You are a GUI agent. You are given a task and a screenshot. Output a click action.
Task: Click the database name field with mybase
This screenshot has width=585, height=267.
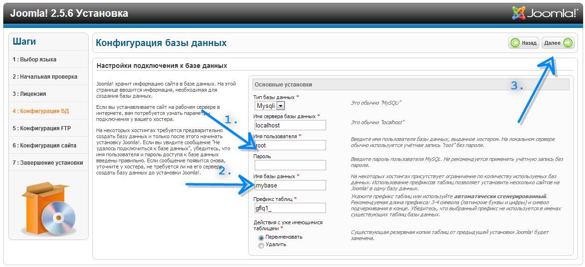click(289, 185)
